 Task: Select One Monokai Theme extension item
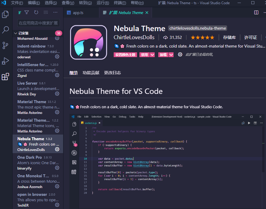pyautogui.click(x=38, y=181)
